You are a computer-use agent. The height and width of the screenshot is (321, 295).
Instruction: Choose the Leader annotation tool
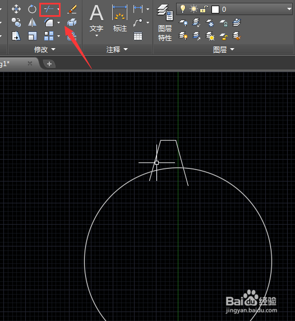point(138,22)
